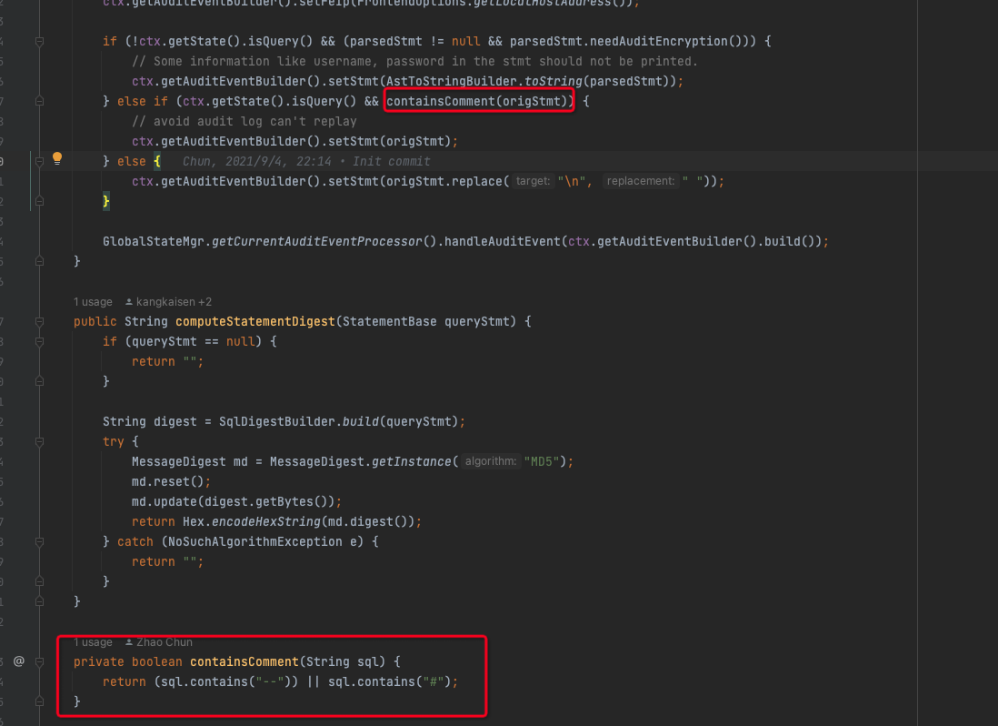998x726 pixels.
Task: Click the yellow lightbulb quick-fix icon
Action: point(57,158)
